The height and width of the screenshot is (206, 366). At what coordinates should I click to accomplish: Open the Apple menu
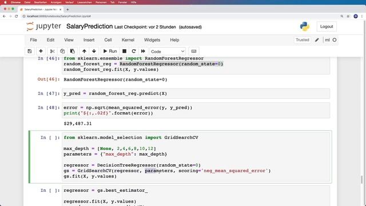point(5,2)
